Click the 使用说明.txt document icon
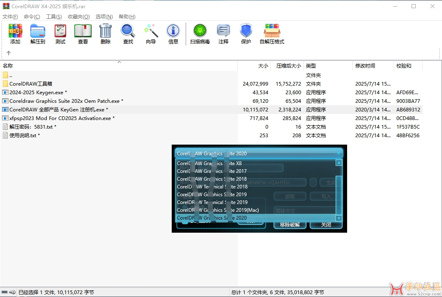This screenshot has width=442, height=297. pos(5,135)
